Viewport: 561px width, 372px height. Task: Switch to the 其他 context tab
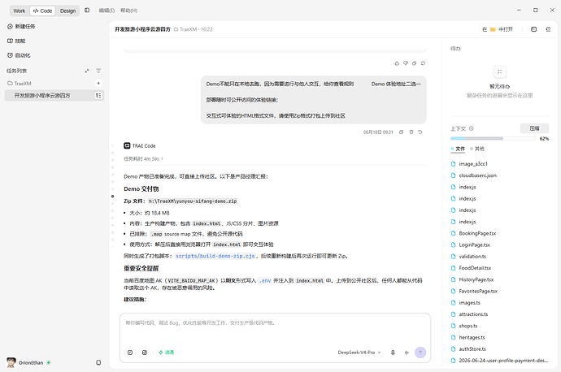coord(477,149)
